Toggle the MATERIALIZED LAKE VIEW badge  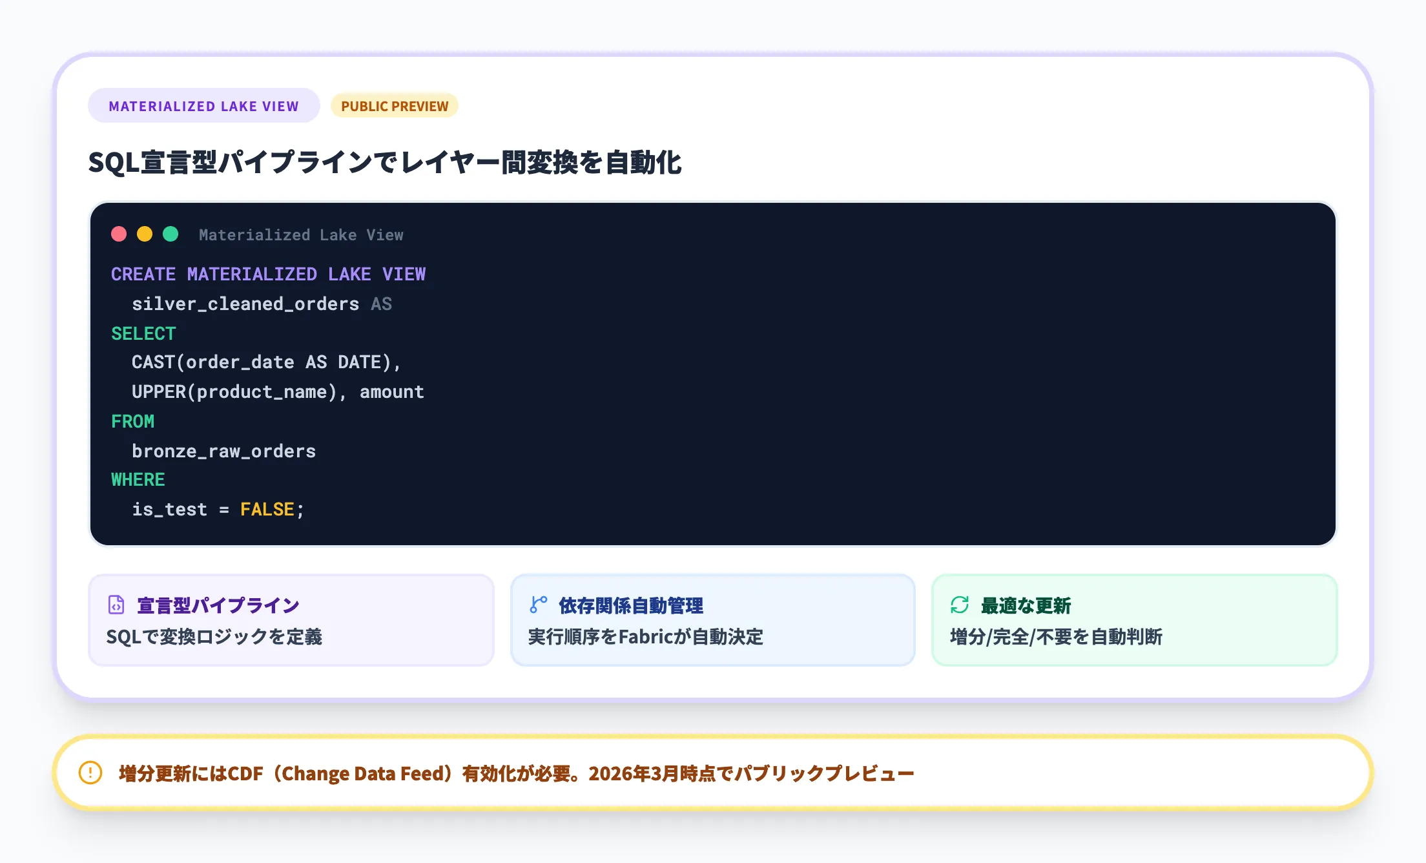click(x=204, y=105)
